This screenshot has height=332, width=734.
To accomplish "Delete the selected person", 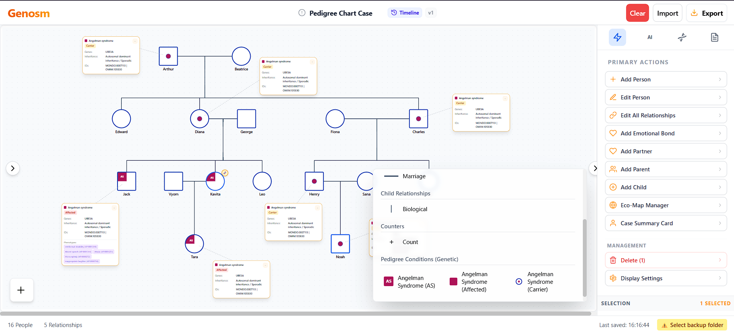I will pos(666,260).
